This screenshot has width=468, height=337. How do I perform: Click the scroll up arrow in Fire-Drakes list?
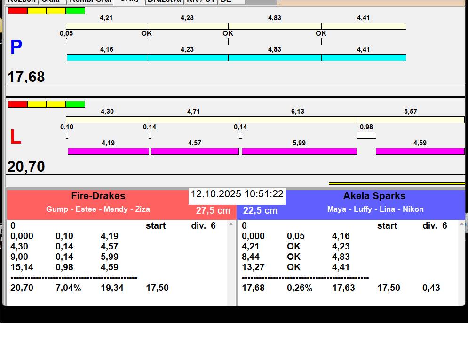[231, 225]
